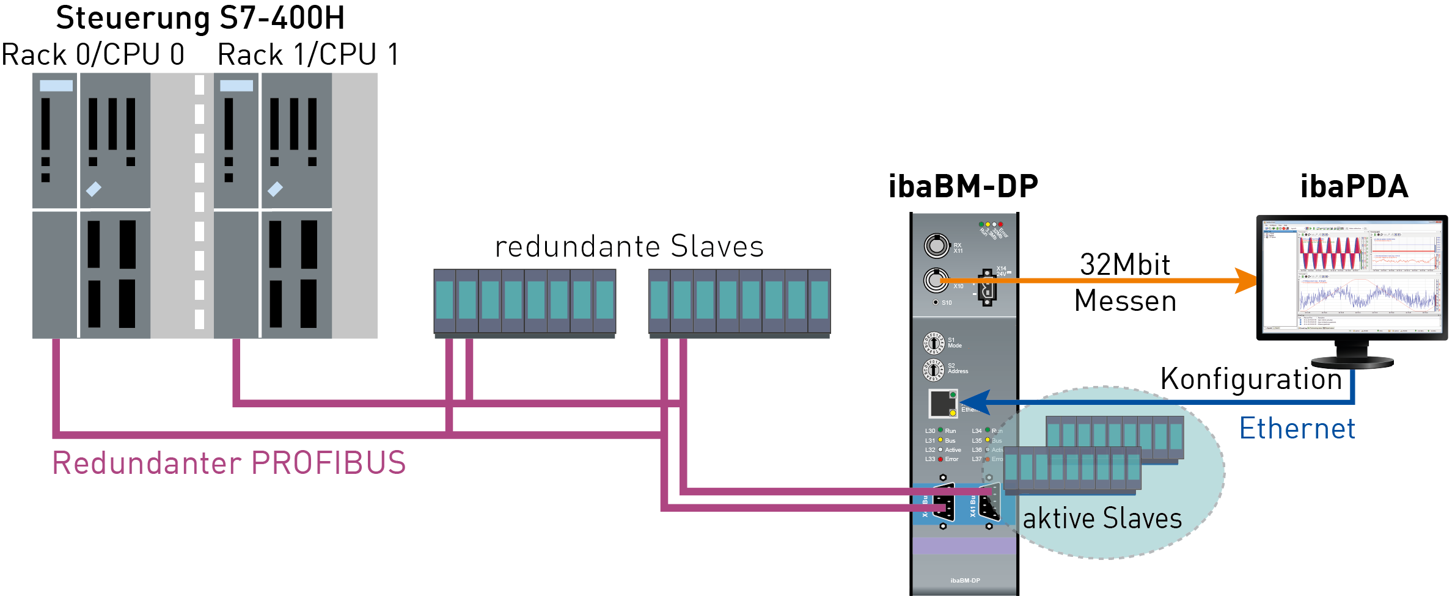Click the X41 Bus D-sub connector
The image size is (1455, 596).
pos(989,503)
